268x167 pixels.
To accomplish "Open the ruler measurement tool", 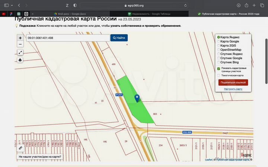I will point(20,148).
